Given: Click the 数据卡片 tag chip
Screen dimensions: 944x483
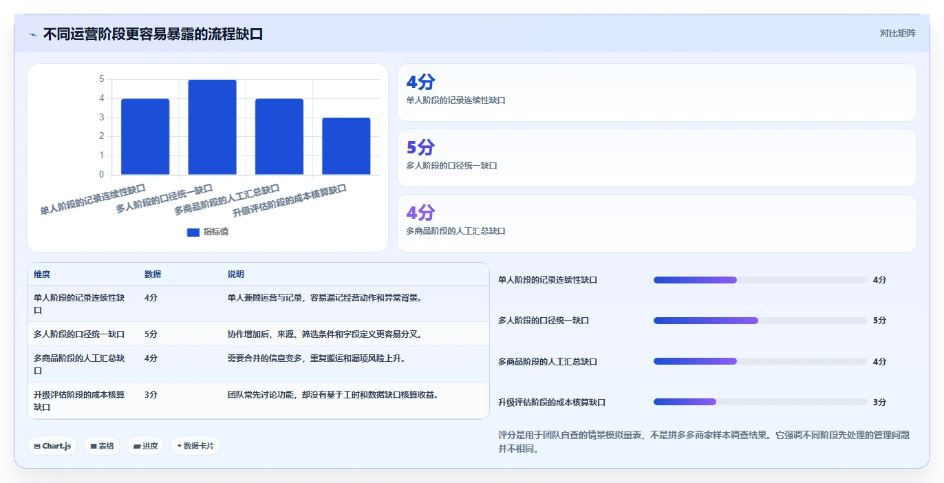Looking at the screenshot, I should click(x=195, y=446).
